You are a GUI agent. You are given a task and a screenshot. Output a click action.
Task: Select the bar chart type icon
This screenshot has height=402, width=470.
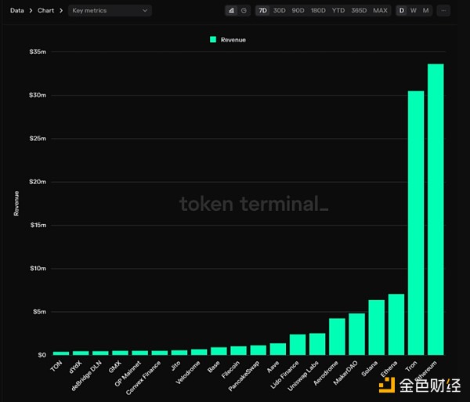tap(231, 11)
